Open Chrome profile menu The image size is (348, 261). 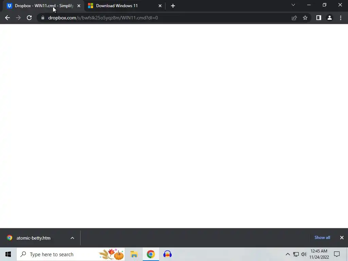330,18
